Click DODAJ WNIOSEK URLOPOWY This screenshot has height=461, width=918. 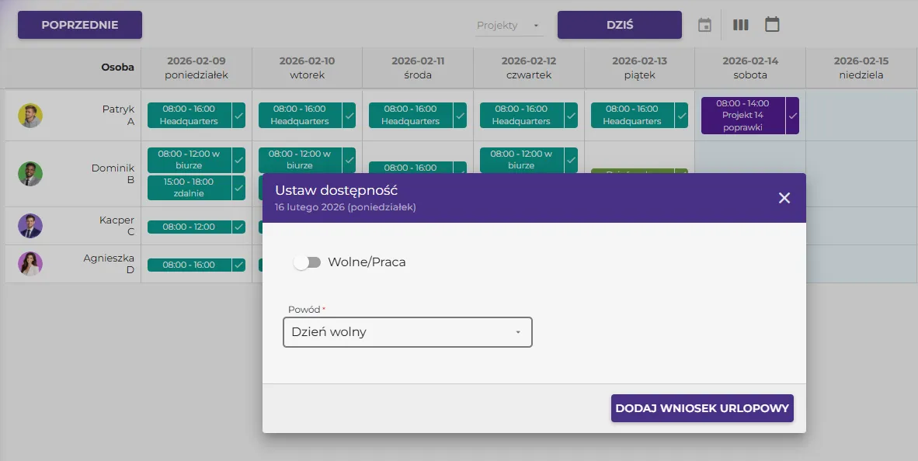click(x=701, y=407)
